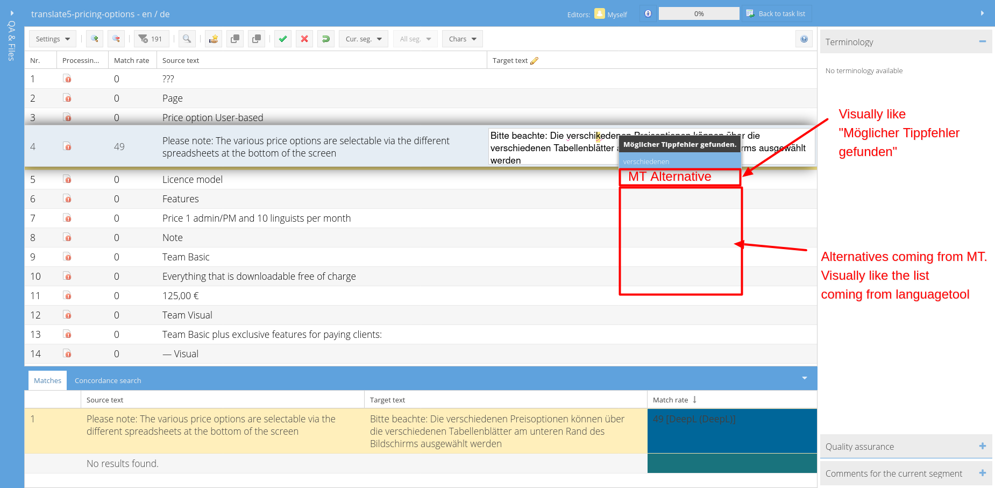Click the zoom out magnifier icon
Image resolution: width=995 pixels, height=488 pixels.
pyautogui.click(x=116, y=39)
